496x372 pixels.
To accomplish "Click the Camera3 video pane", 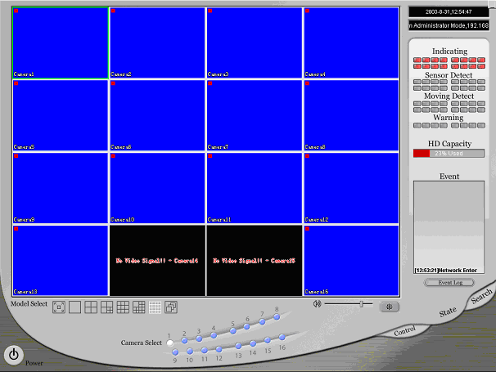I will (x=255, y=43).
